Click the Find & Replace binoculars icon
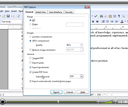128x107 pixels. tap(101, 16)
